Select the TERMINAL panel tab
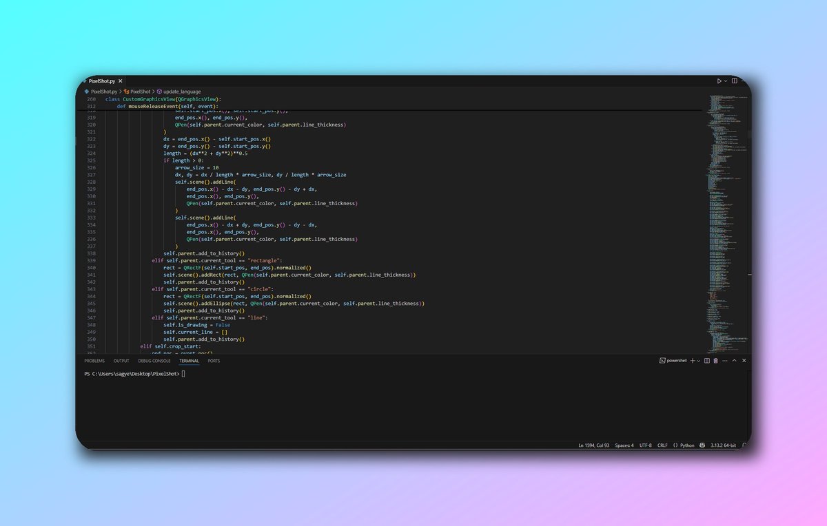This screenshot has width=827, height=526. pyautogui.click(x=189, y=361)
